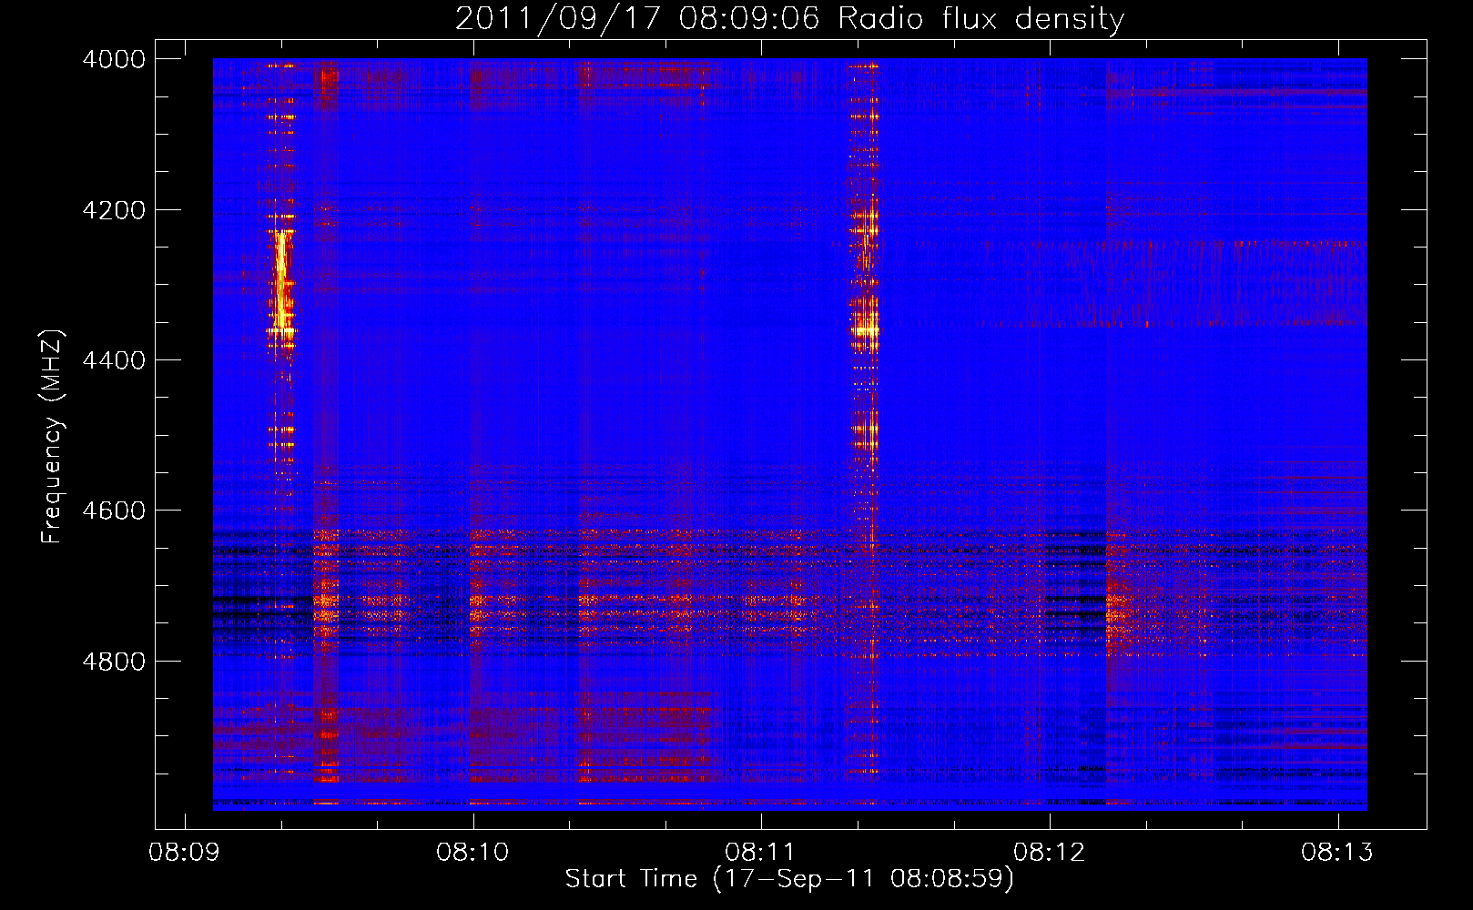Click the 08:09 time tick label

[x=185, y=853]
